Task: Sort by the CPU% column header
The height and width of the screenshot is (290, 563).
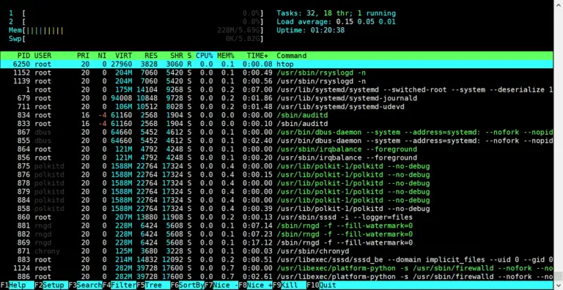Action: click(x=205, y=56)
